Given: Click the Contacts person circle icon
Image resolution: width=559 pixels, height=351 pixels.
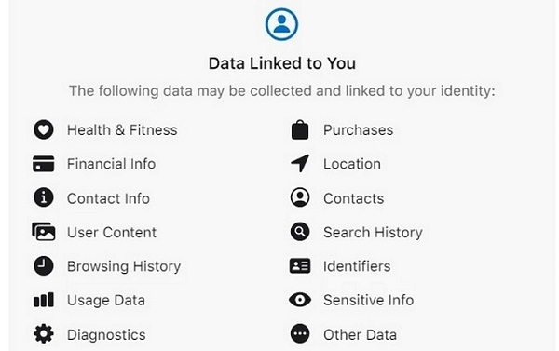Looking at the screenshot, I should [x=300, y=197].
